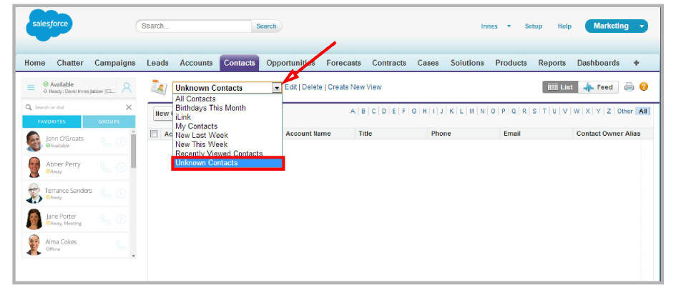Sort by Account Name column header
Image resolution: width=676 pixels, height=290 pixels.
tap(308, 134)
